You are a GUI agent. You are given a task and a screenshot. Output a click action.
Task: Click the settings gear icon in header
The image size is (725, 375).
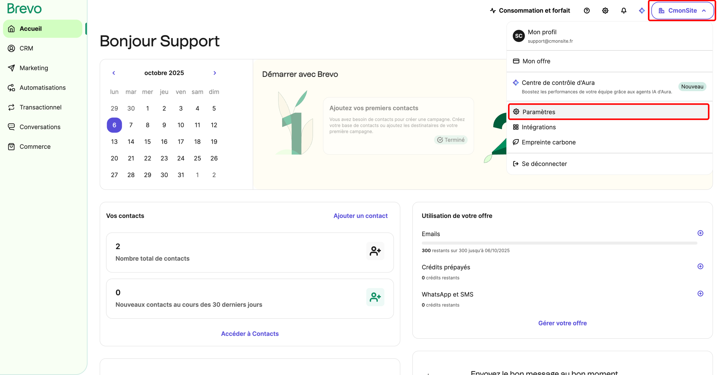pyautogui.click(x=605, y=11)
